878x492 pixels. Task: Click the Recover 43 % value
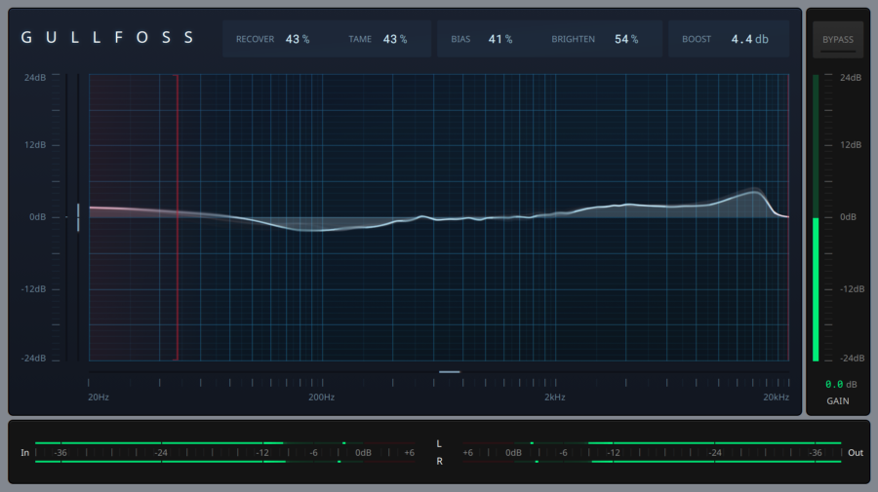click(x=298, y=39)
